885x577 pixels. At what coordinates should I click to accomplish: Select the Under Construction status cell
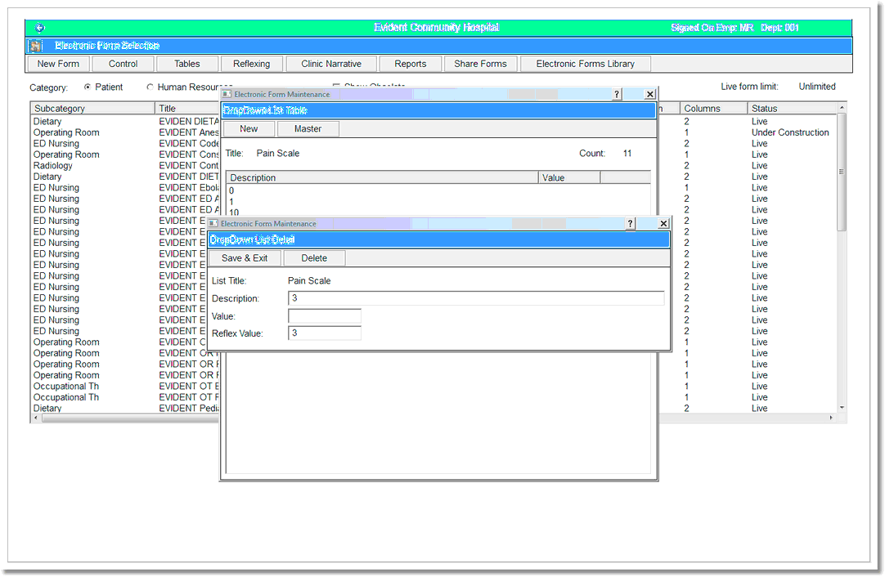click(790, 132)
